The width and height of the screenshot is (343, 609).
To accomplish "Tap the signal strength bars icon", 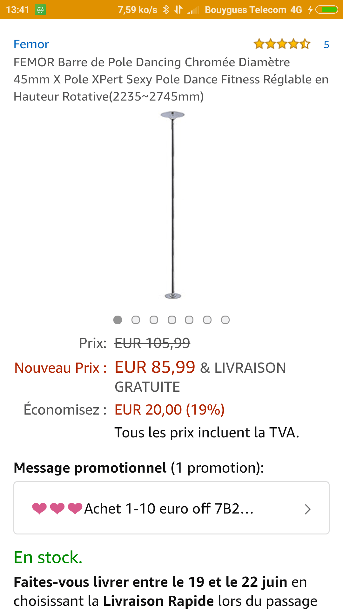I will pyautogui.click(x=193, y=10).
